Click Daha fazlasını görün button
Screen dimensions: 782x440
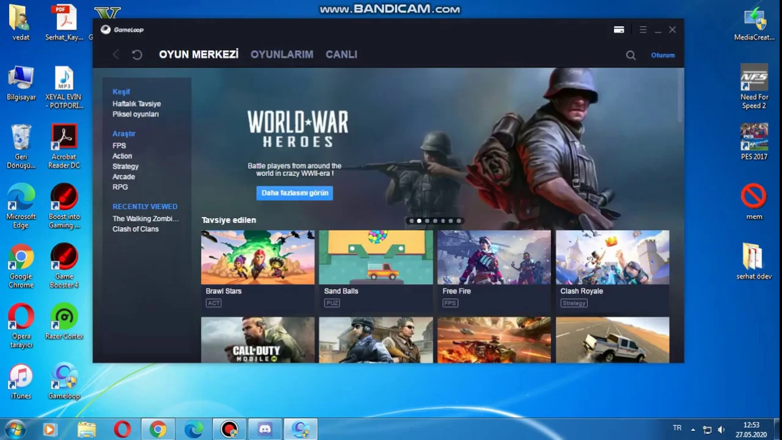point(294,193)
